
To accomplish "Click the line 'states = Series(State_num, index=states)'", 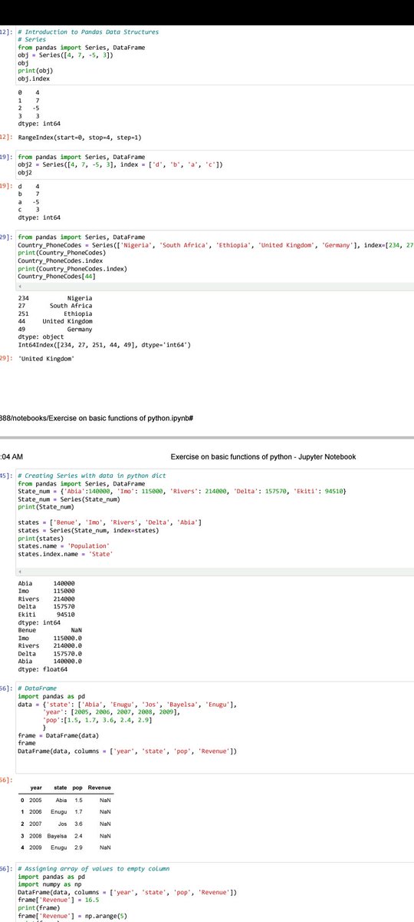I will [x=88, y=531].
